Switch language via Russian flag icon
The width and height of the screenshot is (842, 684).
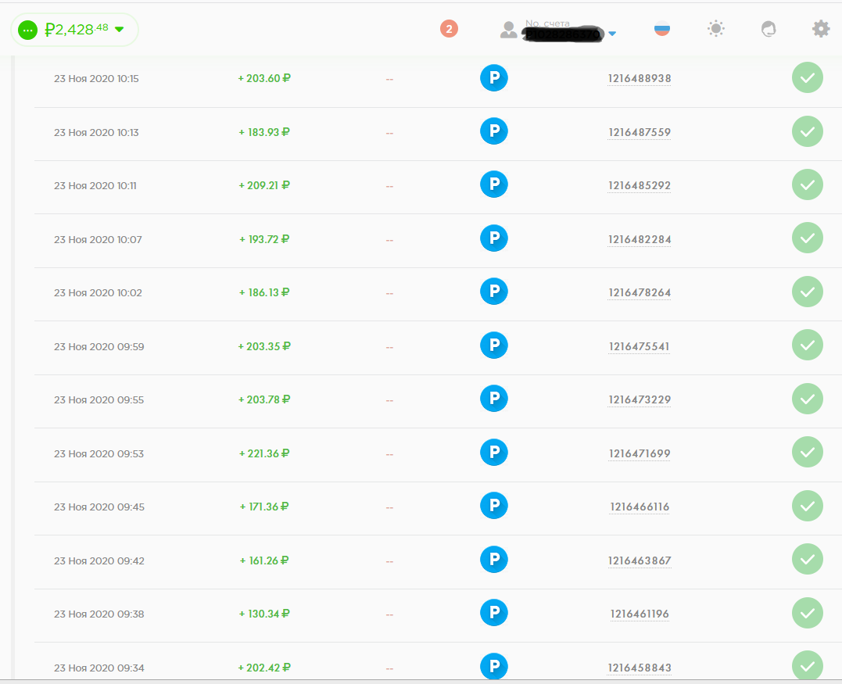(x=662, y=29)
